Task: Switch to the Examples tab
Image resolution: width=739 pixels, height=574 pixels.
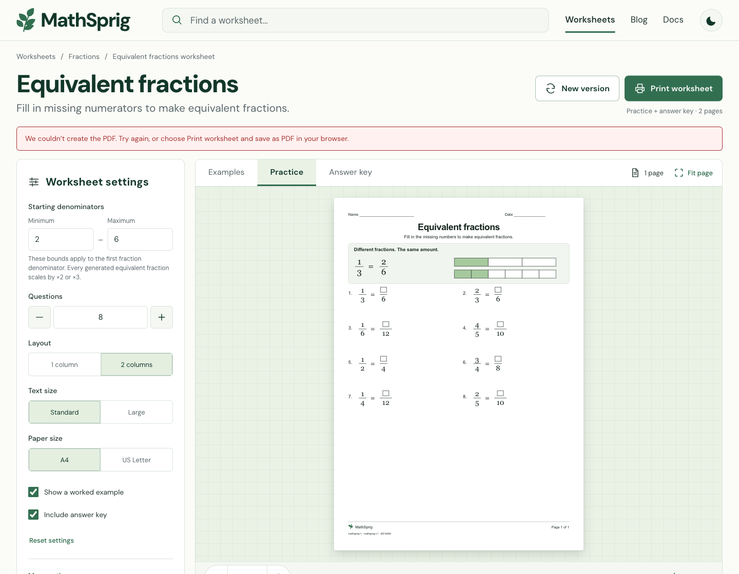Action: pos(226,172)
